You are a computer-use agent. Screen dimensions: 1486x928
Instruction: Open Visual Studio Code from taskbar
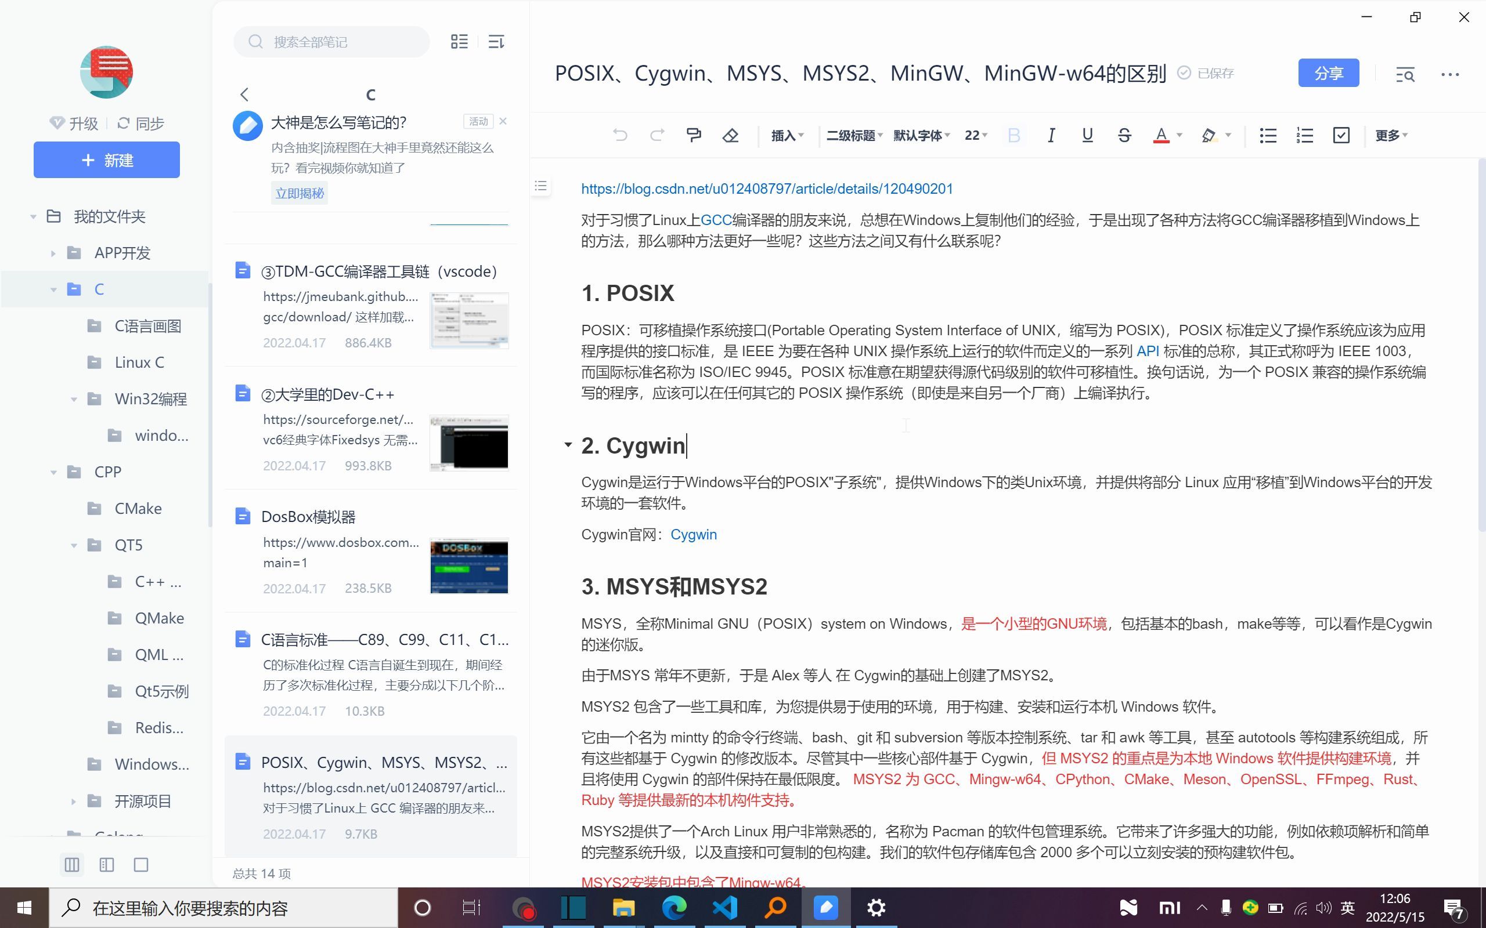725,907
